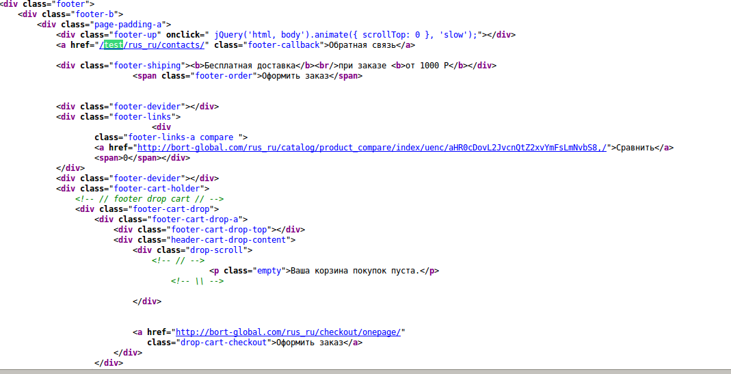Click the highlighted word 'test'
The image size is (731, 374).
[x=114, y=45]
